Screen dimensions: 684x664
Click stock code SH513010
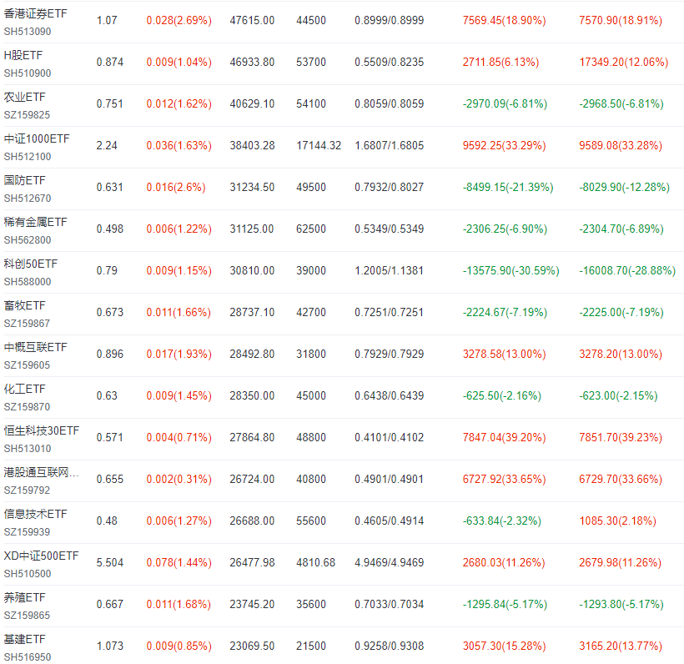pyautogui.click(x=28, y=449)
